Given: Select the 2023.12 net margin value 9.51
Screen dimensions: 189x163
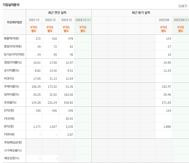Looking at the screenshot, I should point(70,71).
